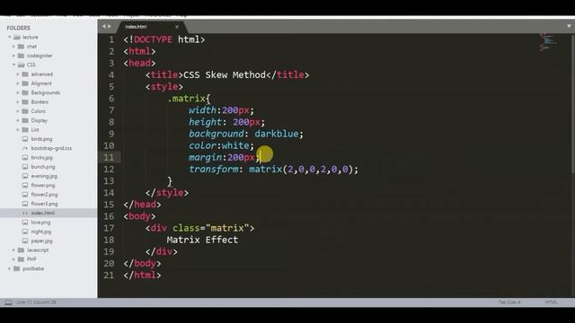Screen dimensions: 575x323
Task: Click the DOCTYPE declaration on line 1
Action: point(164,39)
